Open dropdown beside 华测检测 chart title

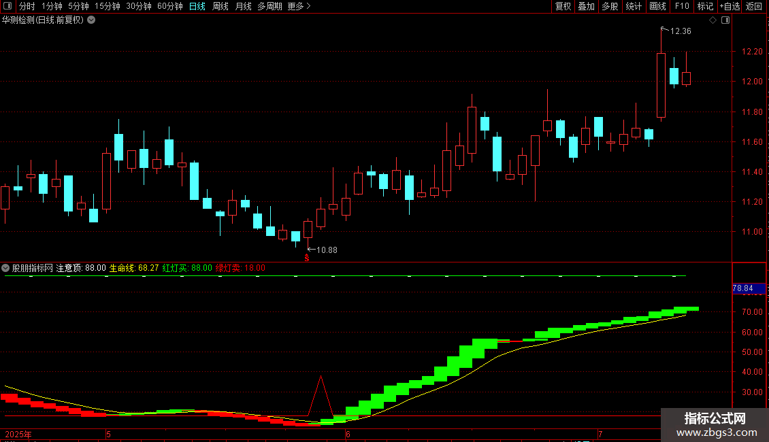click(91, 20)
